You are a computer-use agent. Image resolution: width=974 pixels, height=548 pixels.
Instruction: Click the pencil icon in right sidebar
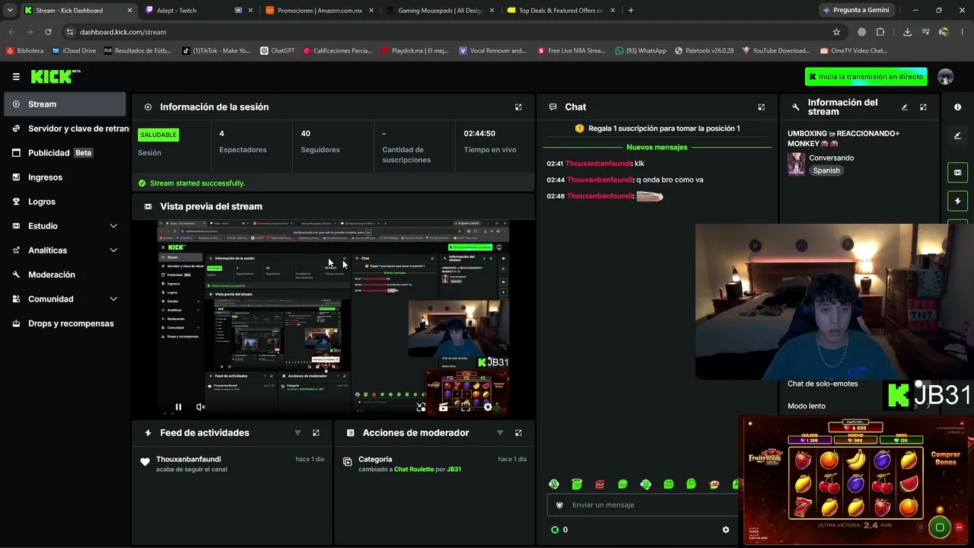point(957,135)
